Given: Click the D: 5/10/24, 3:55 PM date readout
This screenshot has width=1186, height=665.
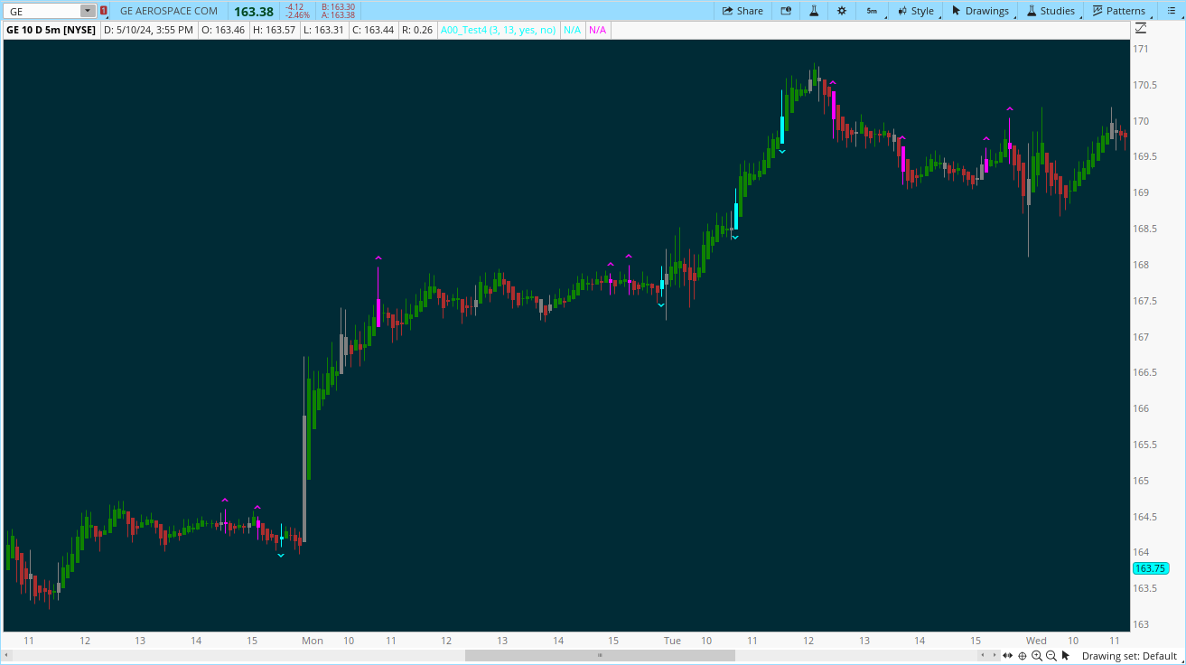Looking at the screenshot, I should click(148, 30).
